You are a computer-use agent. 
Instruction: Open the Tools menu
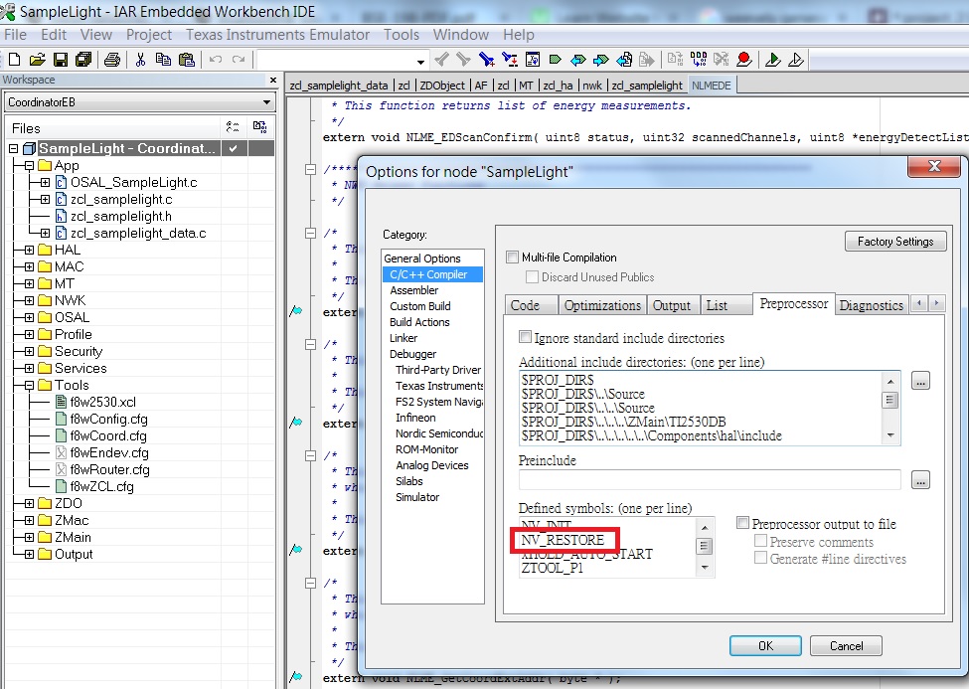pyautogui.click(x=402, y=35)
